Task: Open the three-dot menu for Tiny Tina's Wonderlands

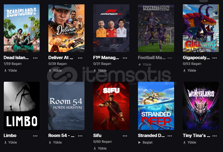Action: pos(215,136)
